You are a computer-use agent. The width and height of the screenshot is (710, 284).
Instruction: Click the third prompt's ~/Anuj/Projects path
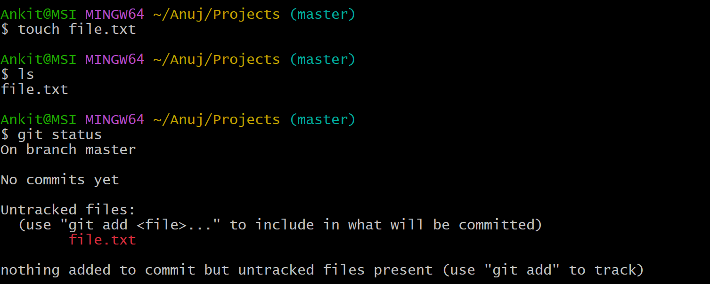[x=217, y=120]
